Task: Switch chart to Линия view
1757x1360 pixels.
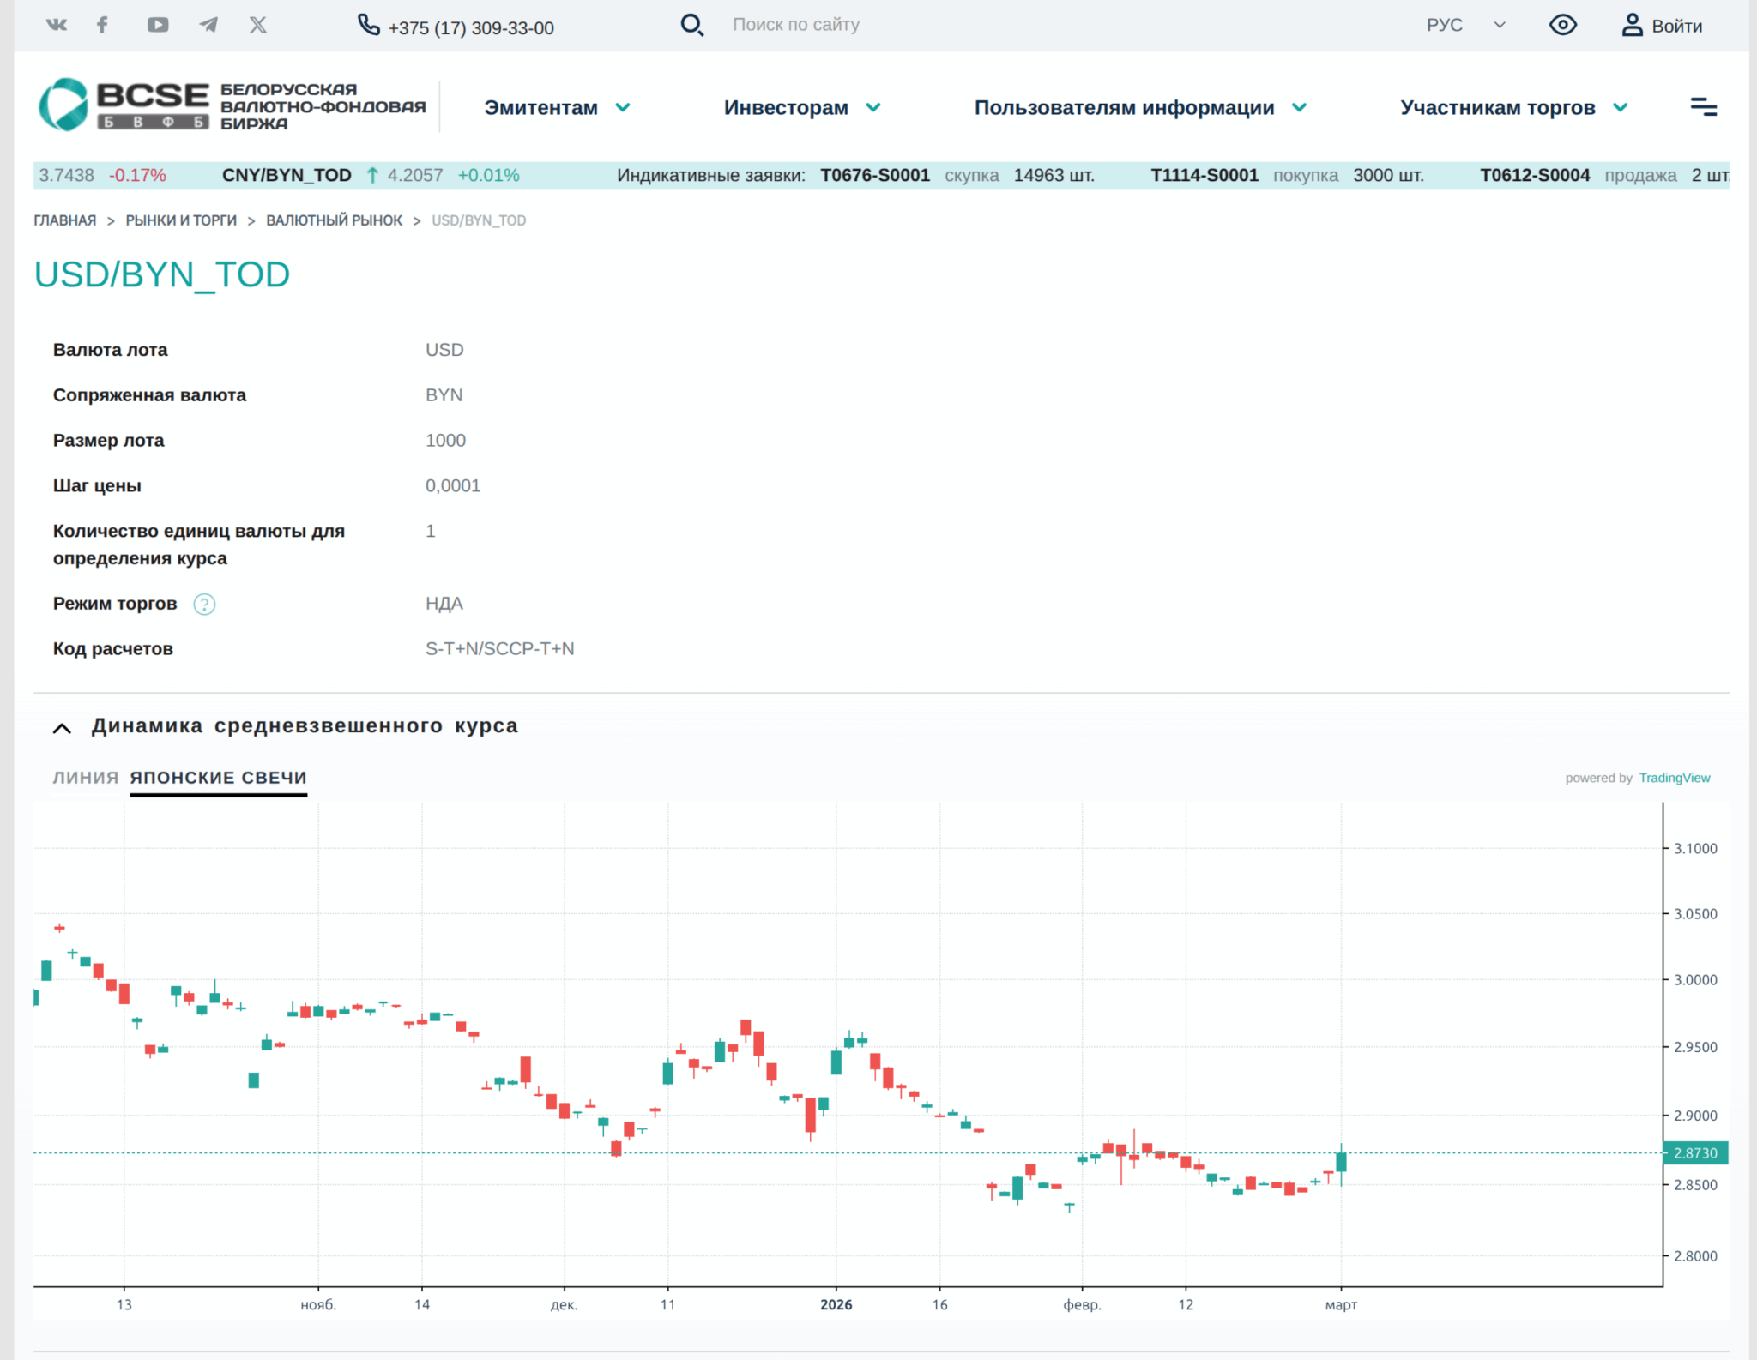Action: (x=86, y=778)
